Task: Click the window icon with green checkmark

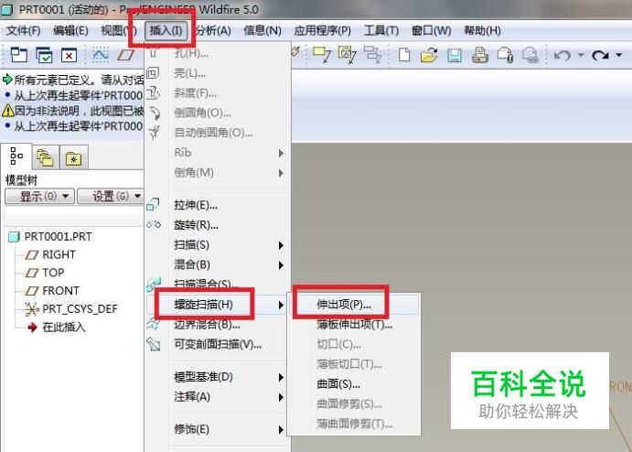Action: coord(44,55)
